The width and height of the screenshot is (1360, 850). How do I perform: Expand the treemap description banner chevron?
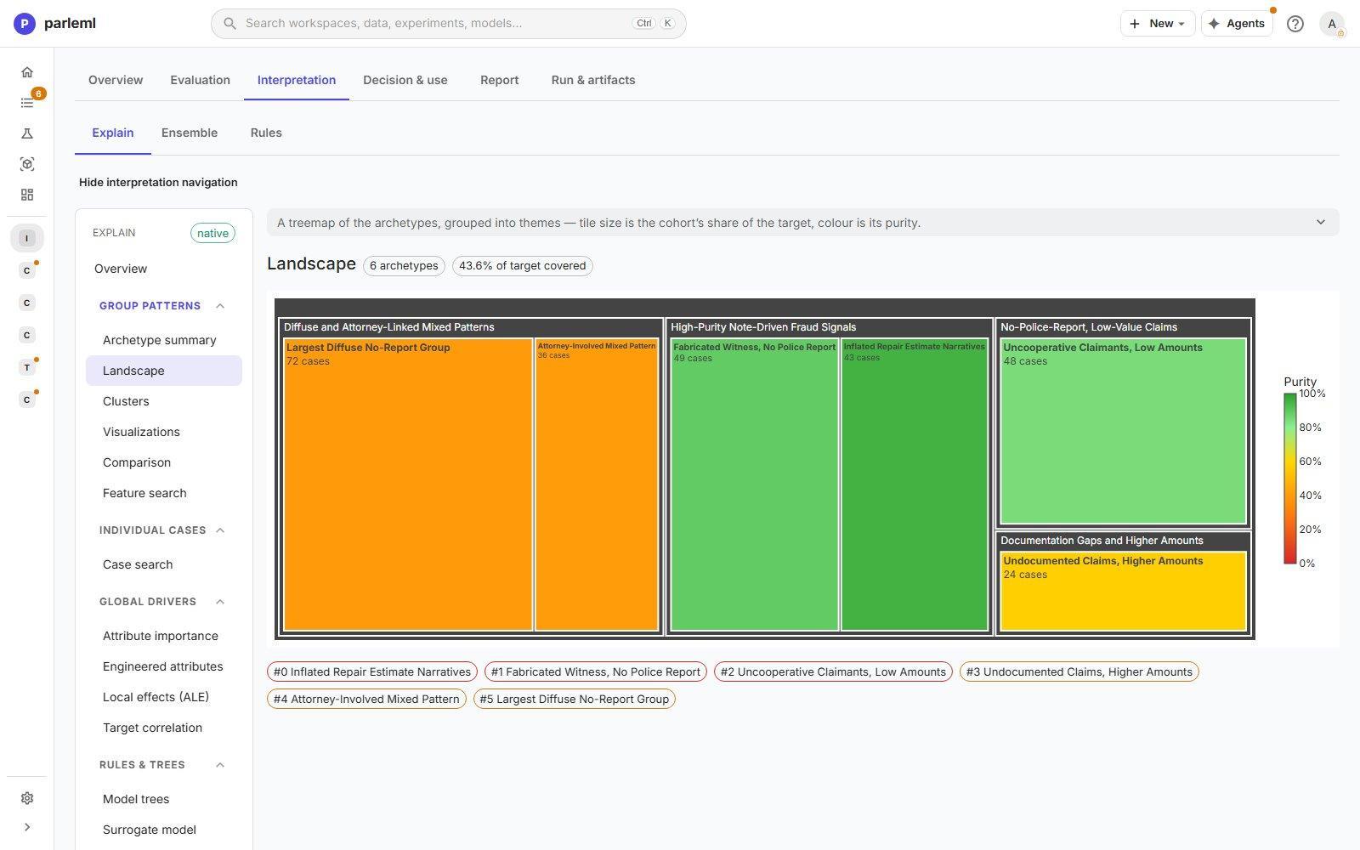pos(1320,223)
